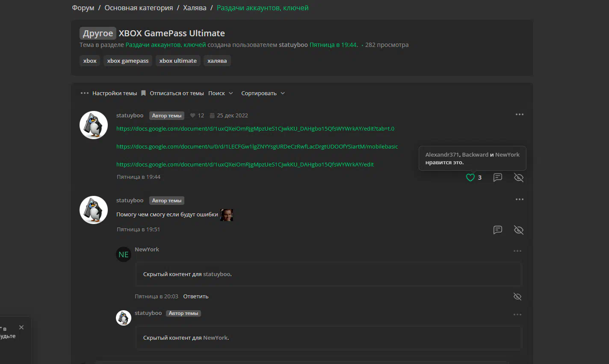Expand the Сортировать dropdown
The width and height of the screenshot is (609, 364).
click(x=263, y=93)
